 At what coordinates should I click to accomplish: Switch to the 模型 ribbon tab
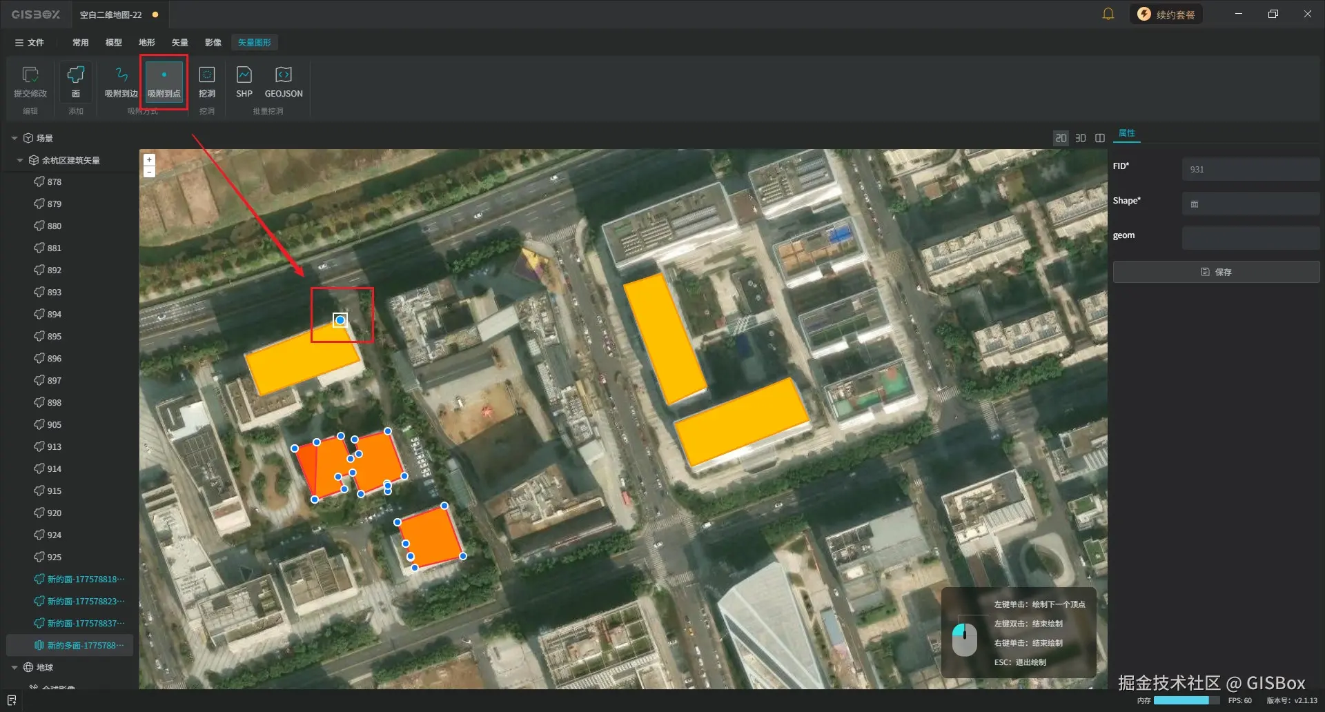(114, 42)
